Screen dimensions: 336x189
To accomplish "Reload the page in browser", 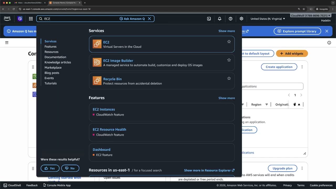I will click(x=14, y=9).
